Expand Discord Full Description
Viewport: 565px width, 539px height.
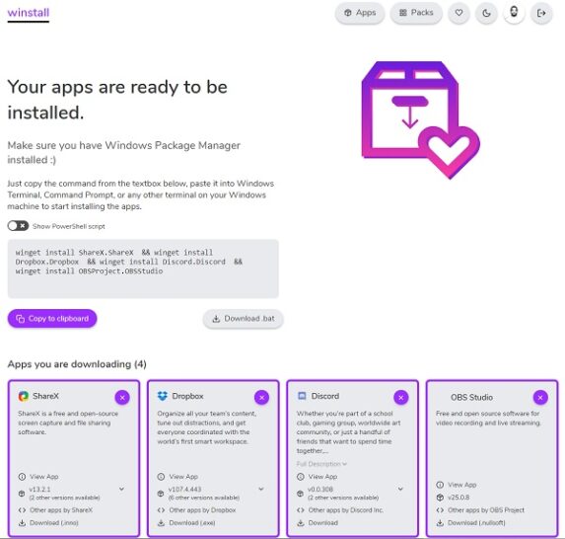[x=321, y=464]
